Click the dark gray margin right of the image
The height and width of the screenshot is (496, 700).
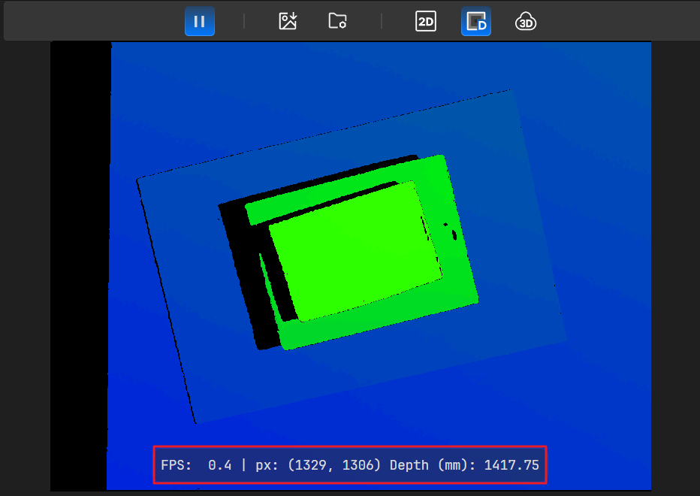click(x=674, y=263)
